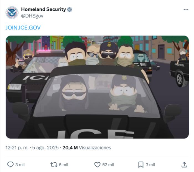Image resolution: width=194 pixels, height=172 pixels.
Task: Toggle the heart like icon
Action: (x=97, y=165)
